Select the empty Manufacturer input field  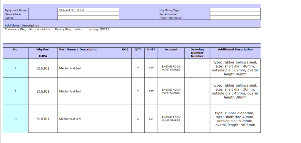click(88, 14)
